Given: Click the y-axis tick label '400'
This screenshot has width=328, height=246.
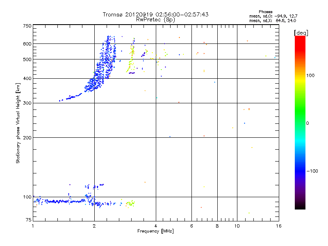Looking at the screenshot, I should (x=27, y=78).
